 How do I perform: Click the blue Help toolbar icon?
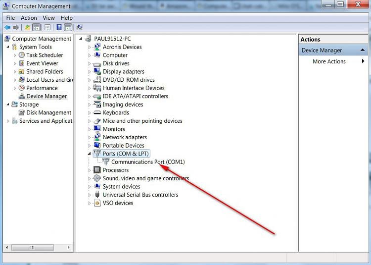[x=59, y=27]
